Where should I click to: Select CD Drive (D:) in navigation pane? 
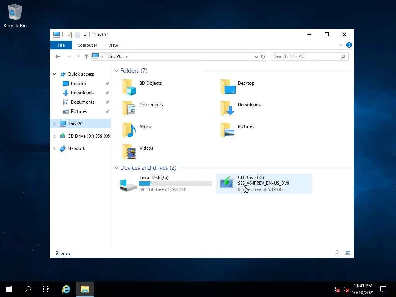(x=89, y=136)
